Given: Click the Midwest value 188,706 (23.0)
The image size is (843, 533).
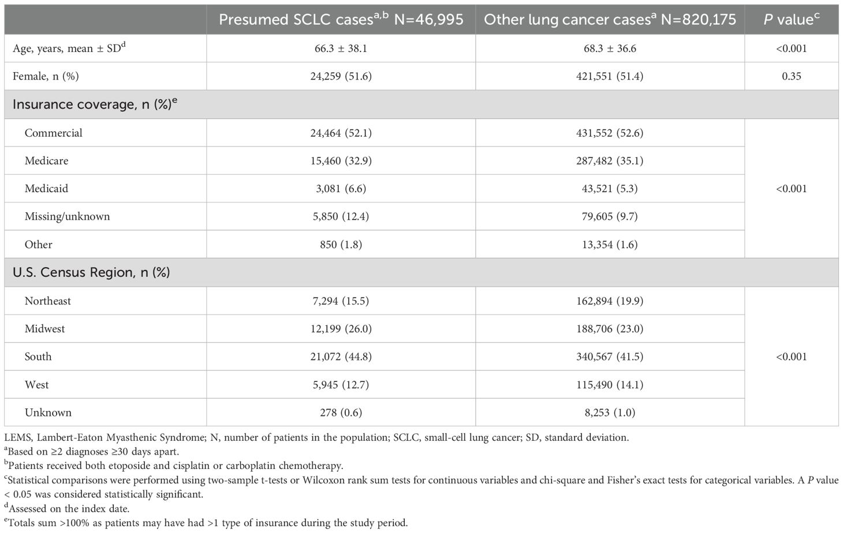Looking at the screenshot, I should pos(610,329).
